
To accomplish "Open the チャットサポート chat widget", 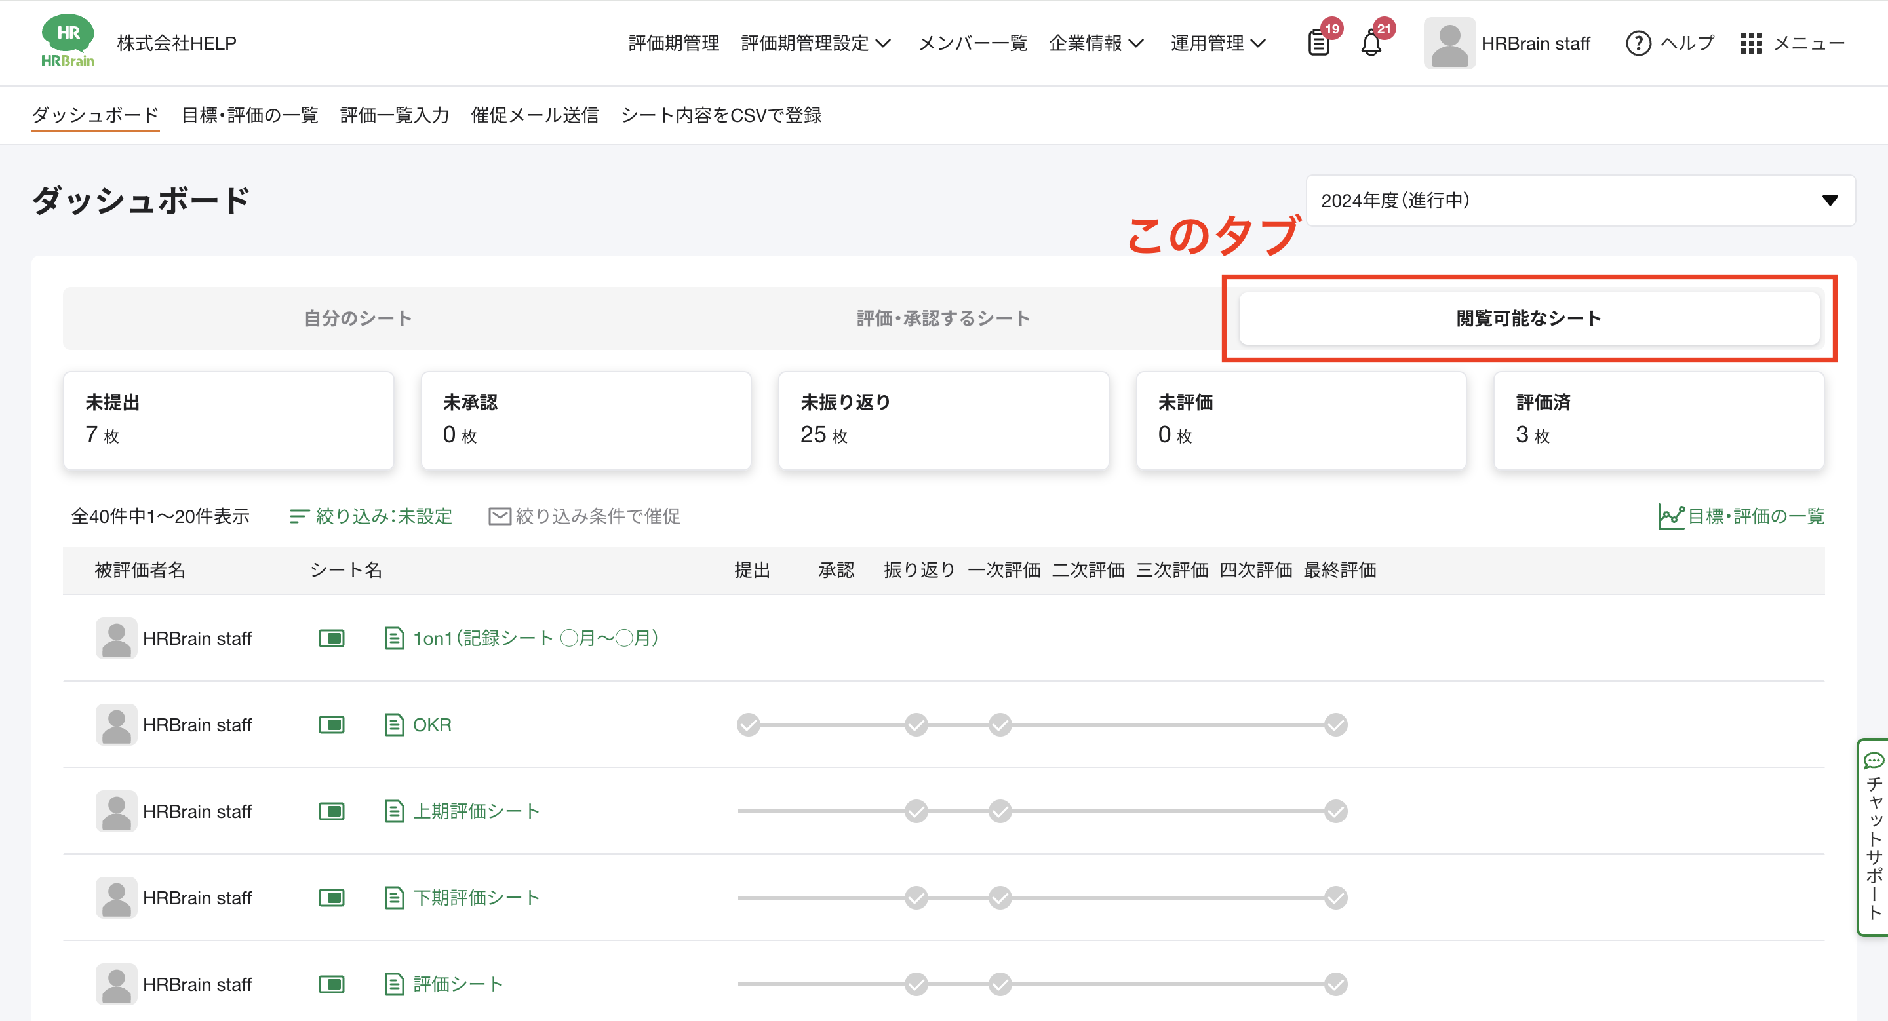I will click(1873, 836).
